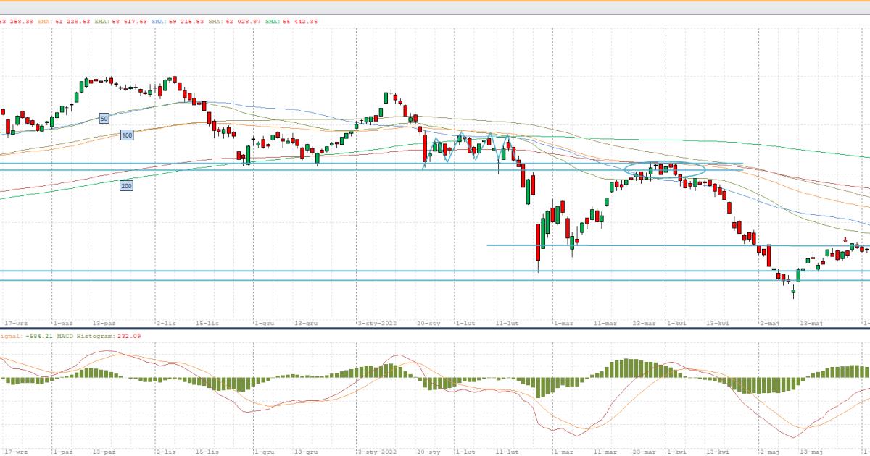Select the small red down-arrow marker

pyautogui.click(x=845, y=240)
